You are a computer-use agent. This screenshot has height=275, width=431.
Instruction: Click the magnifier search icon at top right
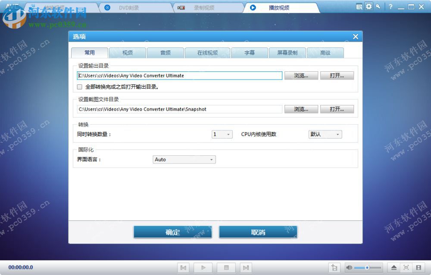coord(378,6)
